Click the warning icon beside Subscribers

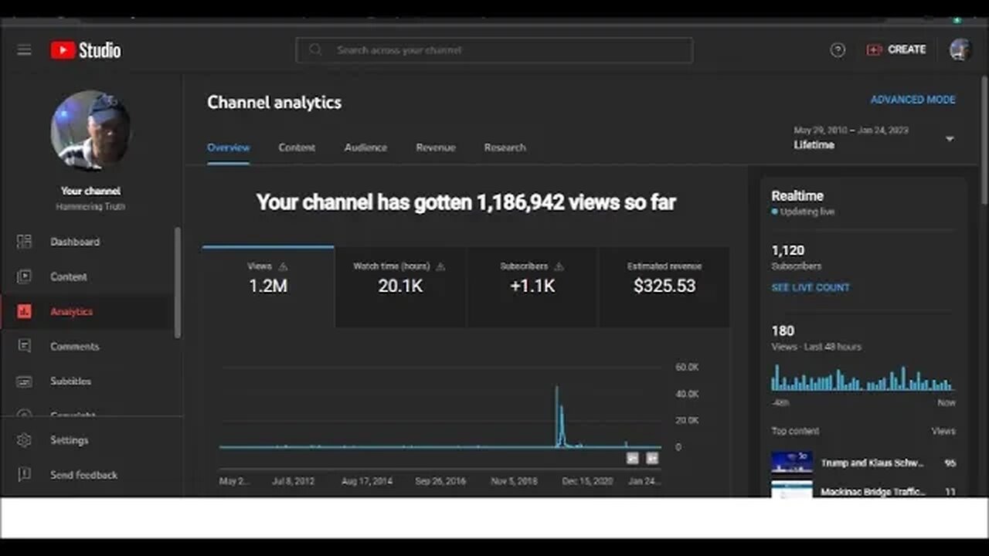[559, 266]
